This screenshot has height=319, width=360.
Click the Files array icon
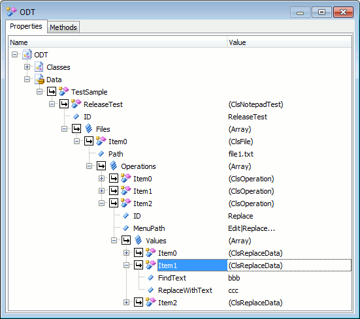88,129
